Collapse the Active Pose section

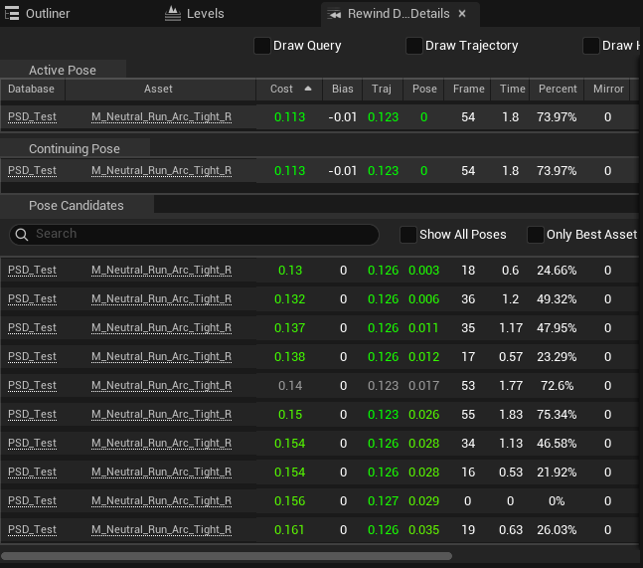pos(63,71)
